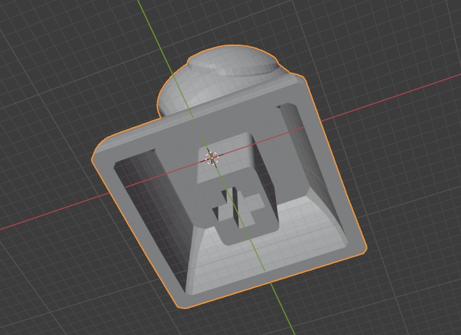Click the top-right corner of the keycap

(303, 79)
